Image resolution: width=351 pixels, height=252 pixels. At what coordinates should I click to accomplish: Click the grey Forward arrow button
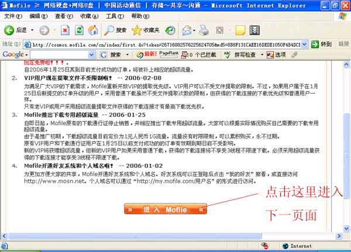coord(44,30)
